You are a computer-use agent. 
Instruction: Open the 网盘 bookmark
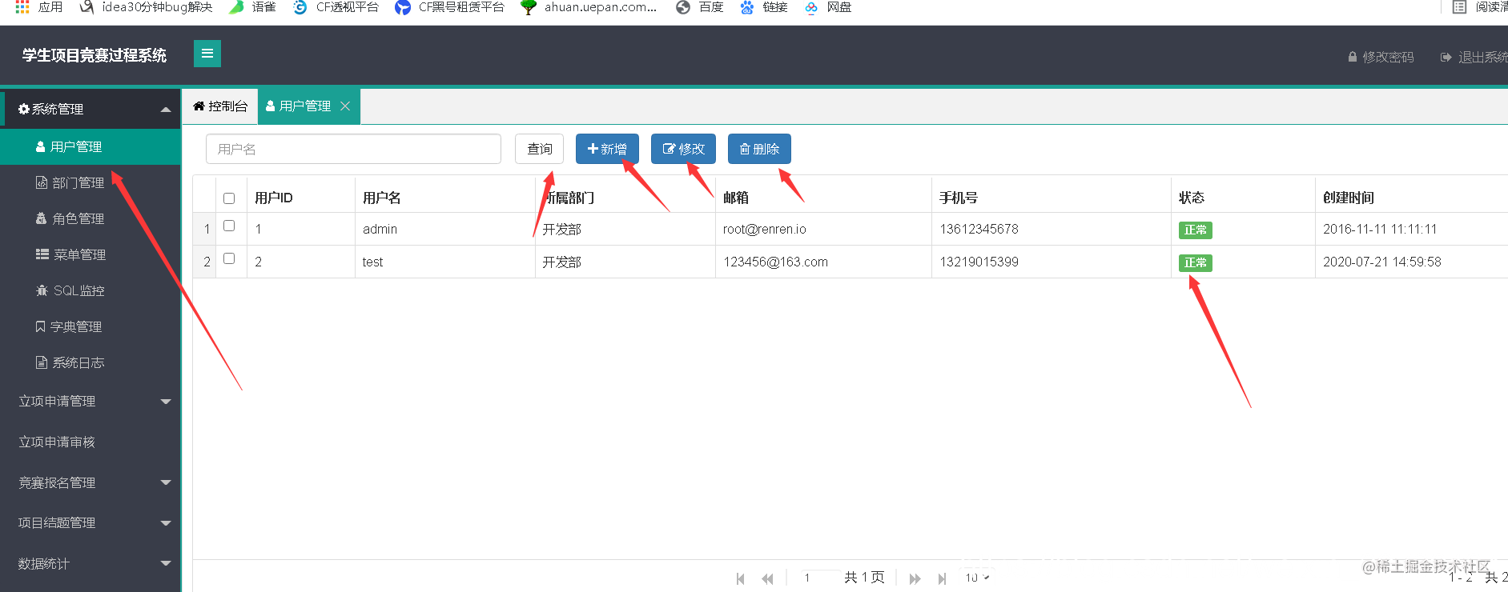tap(828, 7)
